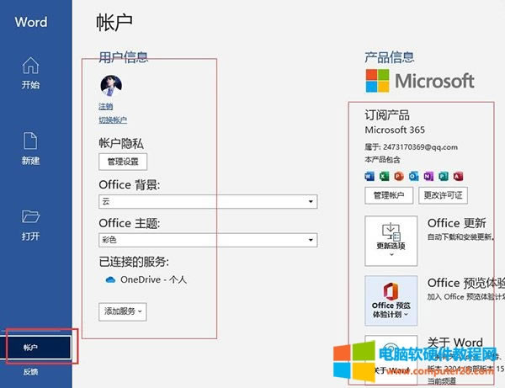Click the OneDrive cloud icon
505x388 pixels.
pos(109,279)
